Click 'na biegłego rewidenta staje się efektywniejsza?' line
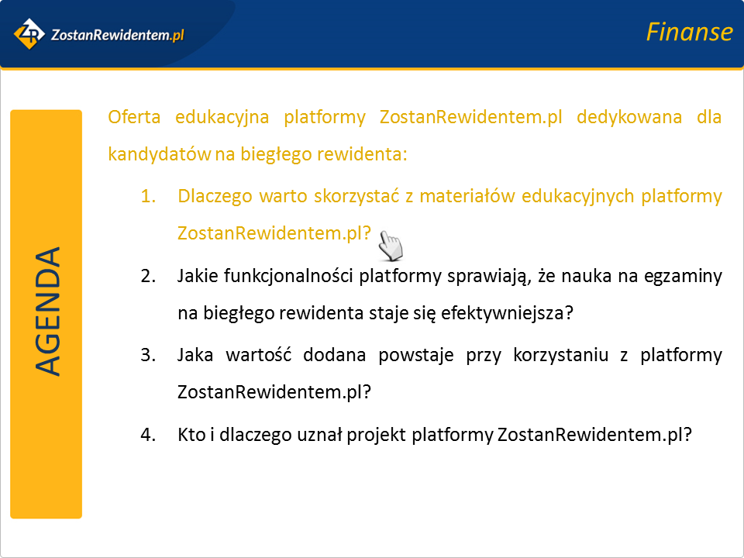Image resolution: width=744 pixels, height=558 pixels. [375, 313]
